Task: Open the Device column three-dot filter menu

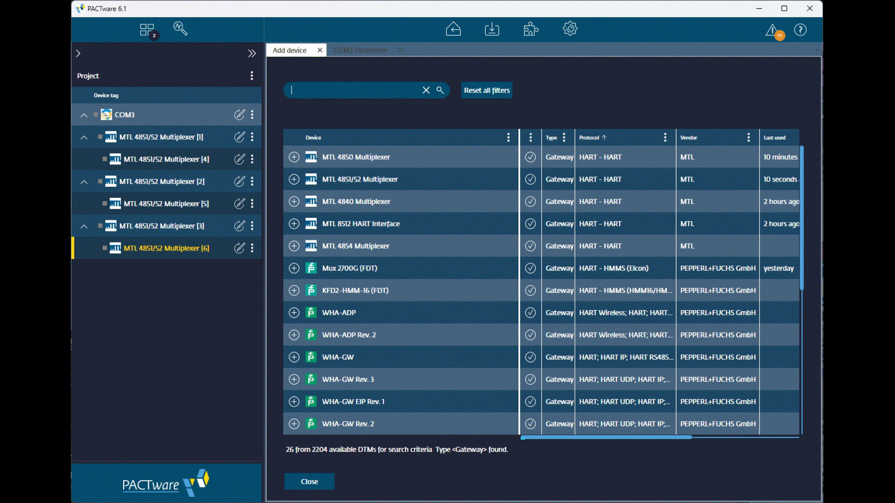Action: tap(508, 137)
